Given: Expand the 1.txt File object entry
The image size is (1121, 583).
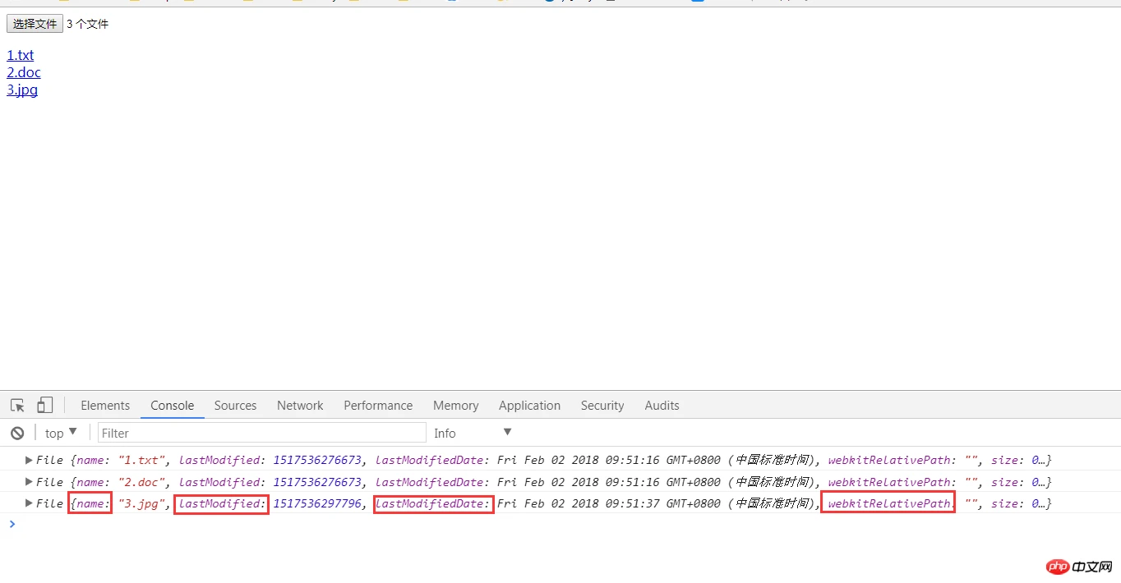Looking at the screenshot, I should click(x=30, y=460).
